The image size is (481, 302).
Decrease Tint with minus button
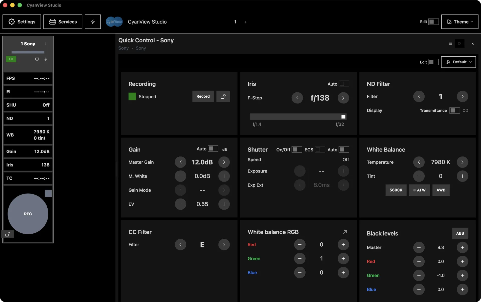tap(419, 176)
